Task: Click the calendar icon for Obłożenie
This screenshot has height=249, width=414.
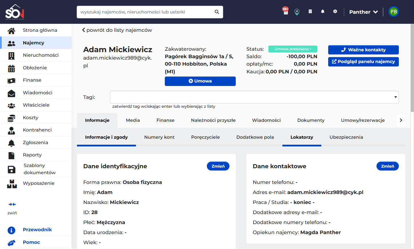Action: pos(11,68)
